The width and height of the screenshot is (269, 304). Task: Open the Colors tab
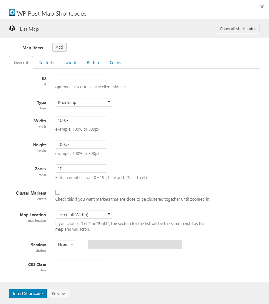pyautogui.click(x=115, y=62)
